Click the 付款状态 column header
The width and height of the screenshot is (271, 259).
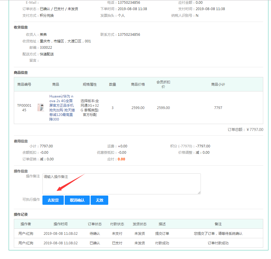pyautogui.click(x=117, y=224)
